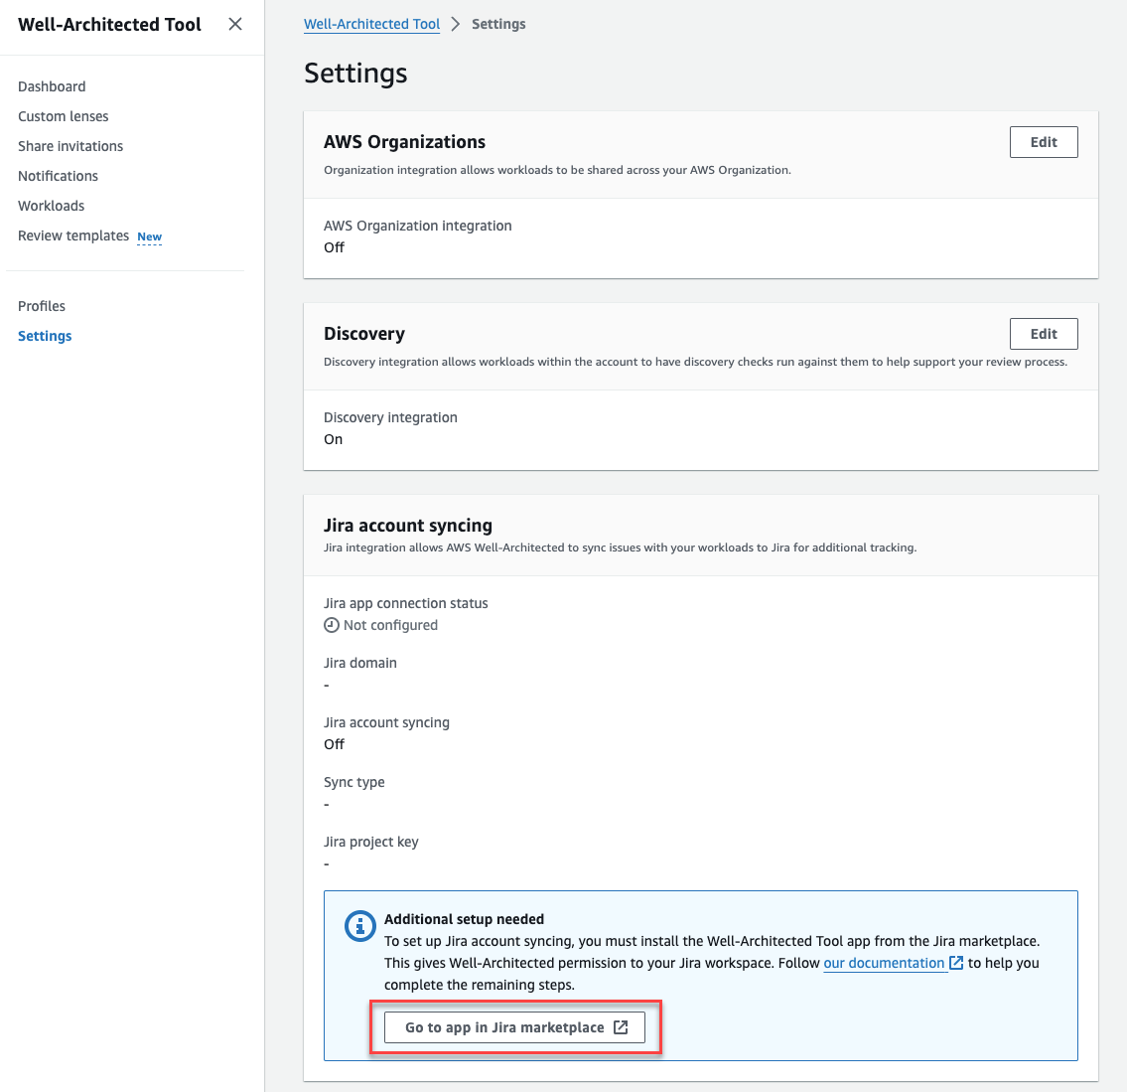Viewport: 1127px width, 1092px height.
Task: Open Dashboard from the sidebar
Action: pyautogui.click(x=52, y=86)
